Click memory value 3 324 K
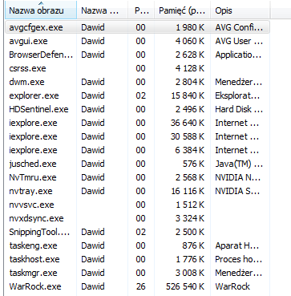This screenshot has height=296, width=291. click(x=190, y=218)
